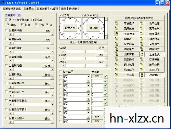Click the 停止 button beside Z加速
The width and height of the screenshot is (171, 129).
click(x=102, y=62)
